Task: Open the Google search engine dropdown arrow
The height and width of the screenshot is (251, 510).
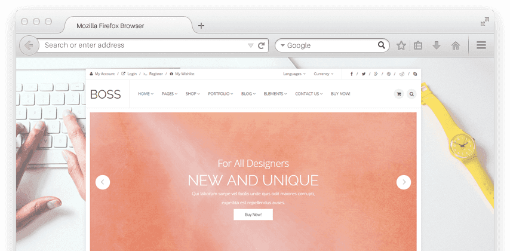Action: [282, 45]
